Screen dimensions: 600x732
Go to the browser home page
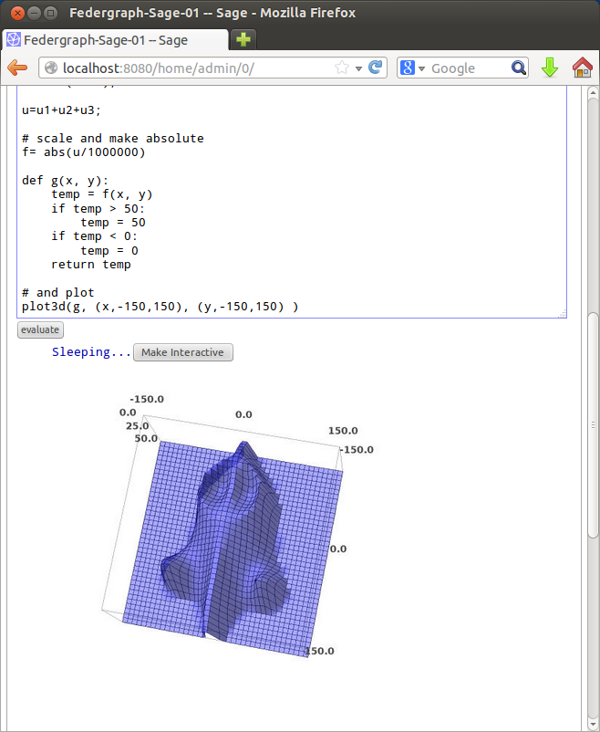[x=582, y=68]
